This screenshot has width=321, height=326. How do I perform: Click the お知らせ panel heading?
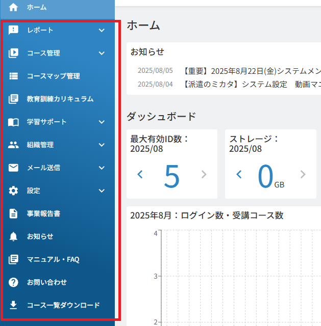147,52
